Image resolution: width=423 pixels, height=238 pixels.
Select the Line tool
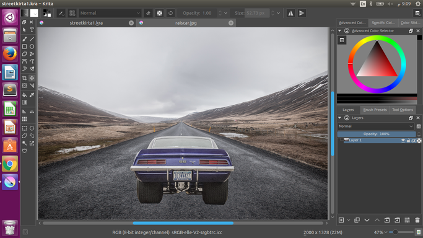click(x=32, y=39)
